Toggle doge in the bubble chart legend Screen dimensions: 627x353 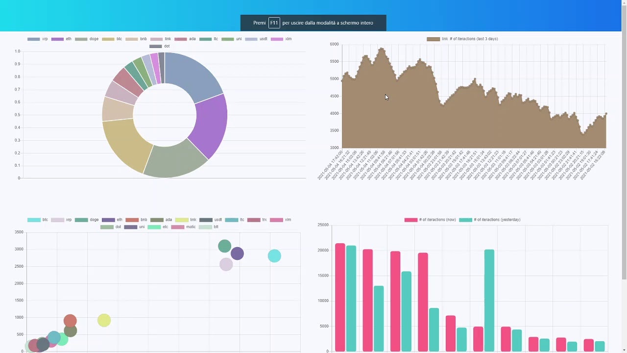tap(87, 220)
